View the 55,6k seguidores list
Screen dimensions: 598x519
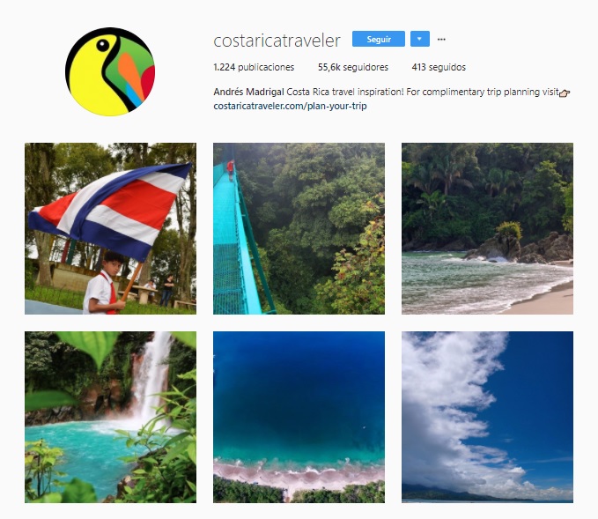pyautogui.click(x=353, y=67)
